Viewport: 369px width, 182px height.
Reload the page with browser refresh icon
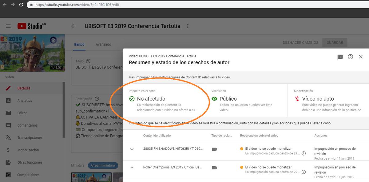21,5
